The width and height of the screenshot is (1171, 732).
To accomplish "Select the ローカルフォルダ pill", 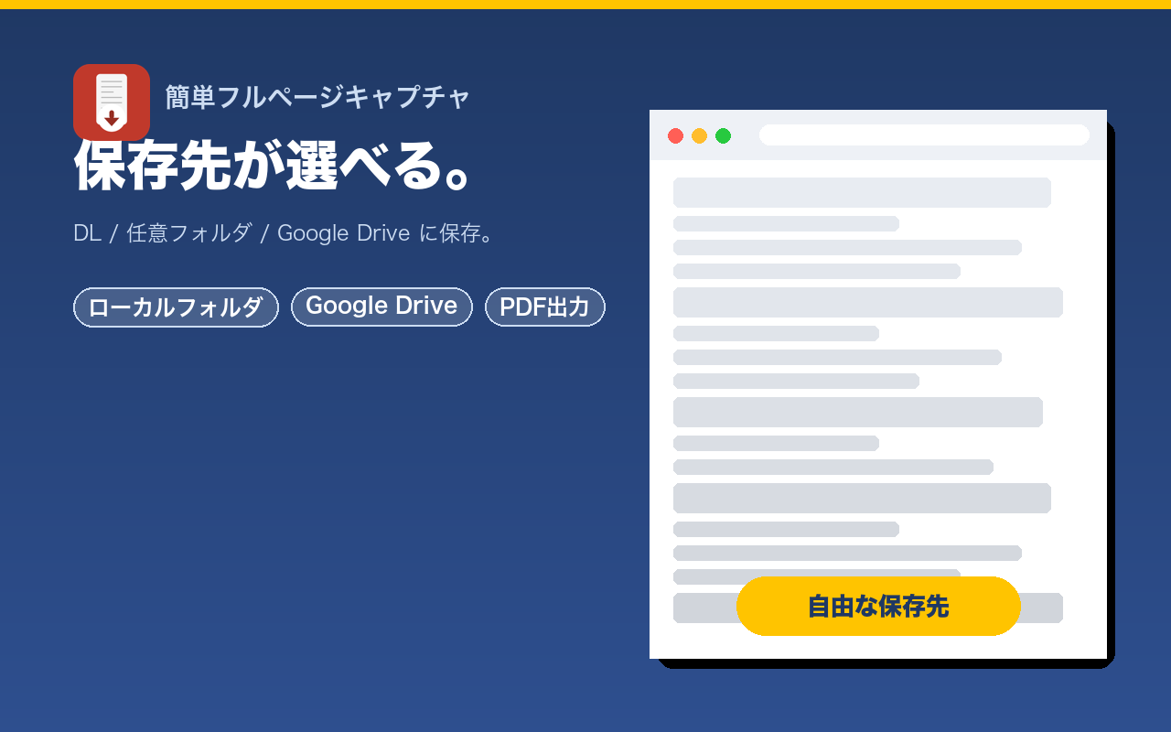I will pos(176,307).
